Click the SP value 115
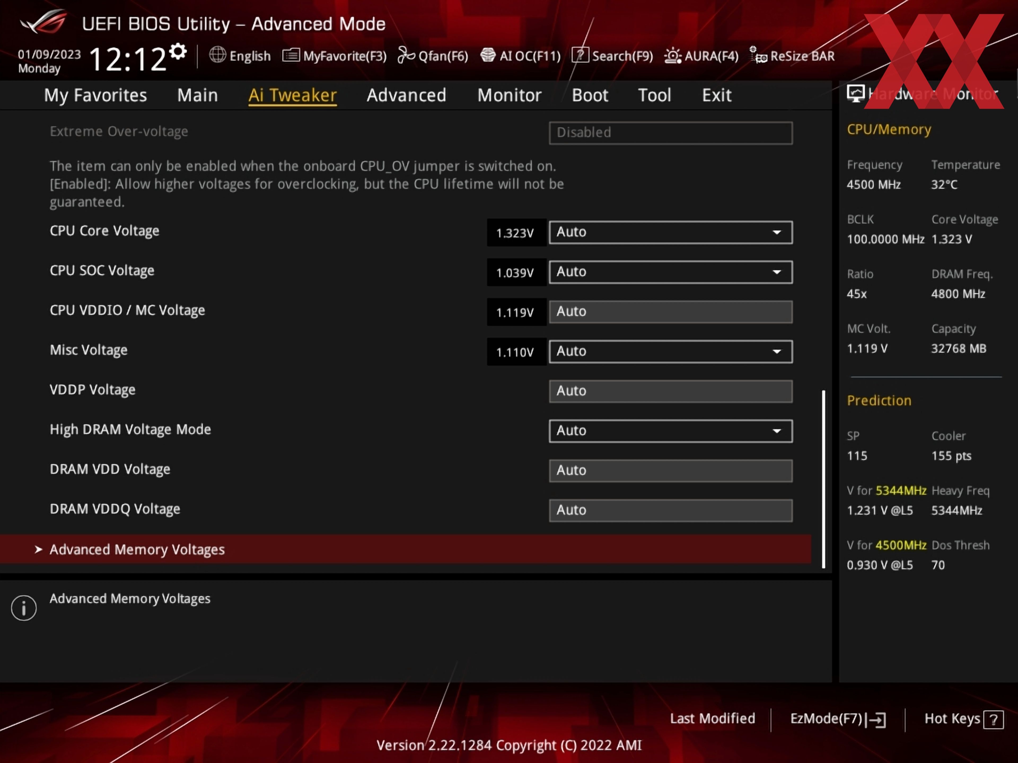Image resolution: width=1018 pixels, height=763 pixels. click(x=857, y=456)
